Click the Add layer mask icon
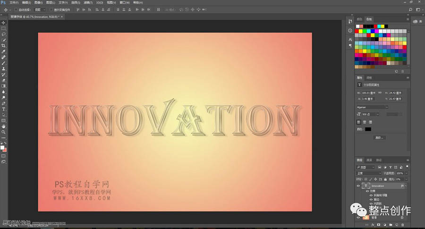This screenshot has height=229, width=425. point(379,225)
